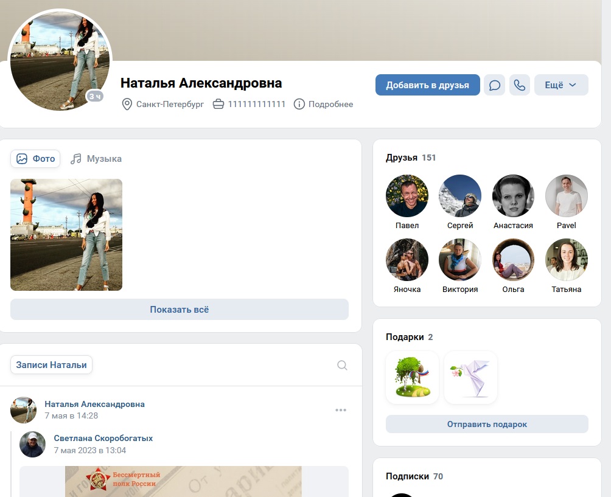Select Записи Натальи tab
Viewport: 611px width, 497px height.
coord(52,365)
